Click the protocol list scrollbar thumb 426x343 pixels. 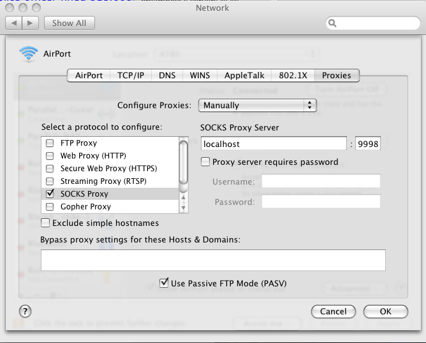tap(184, 163)
